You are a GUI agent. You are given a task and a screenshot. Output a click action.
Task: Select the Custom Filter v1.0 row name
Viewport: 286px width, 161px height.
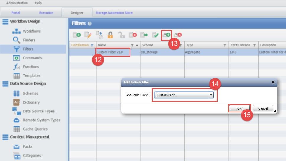point(110,52)
